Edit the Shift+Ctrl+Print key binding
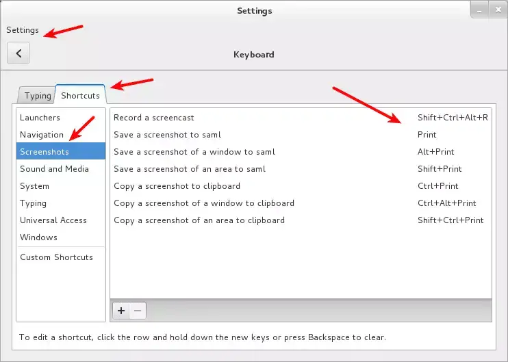Screen dimensions: 508x362 [450, 220]
